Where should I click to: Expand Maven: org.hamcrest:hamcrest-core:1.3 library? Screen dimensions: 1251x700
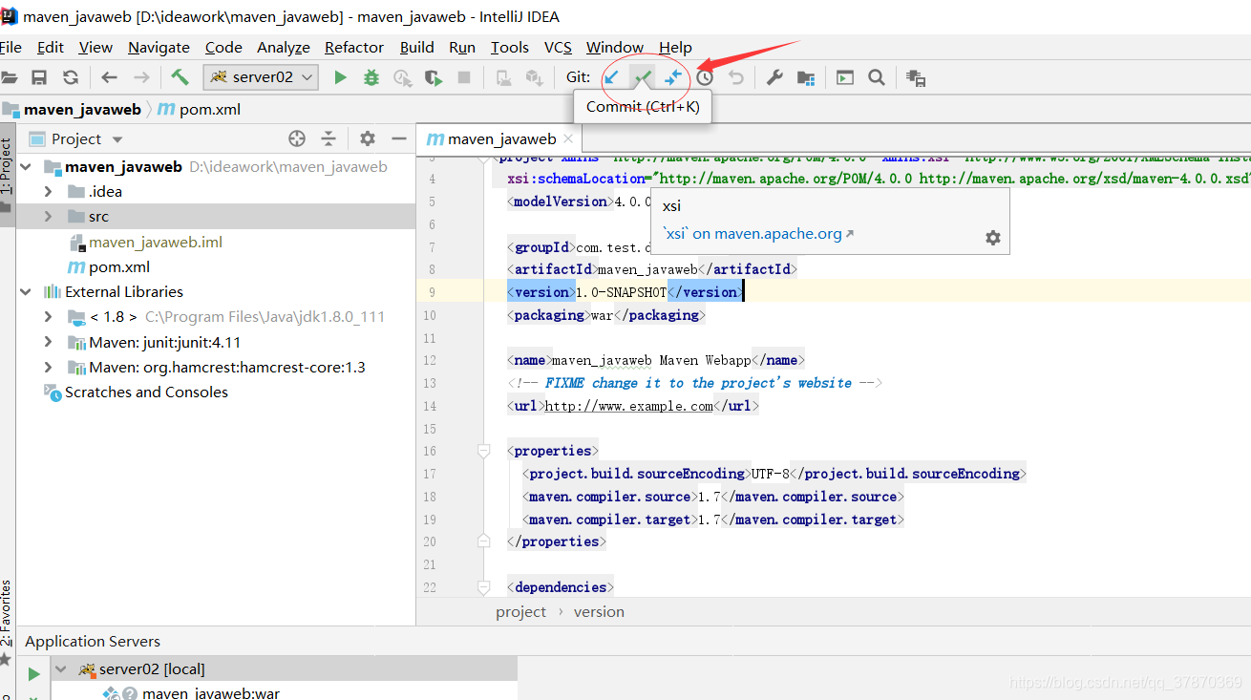pyautogui.click(x=48, y=368)
